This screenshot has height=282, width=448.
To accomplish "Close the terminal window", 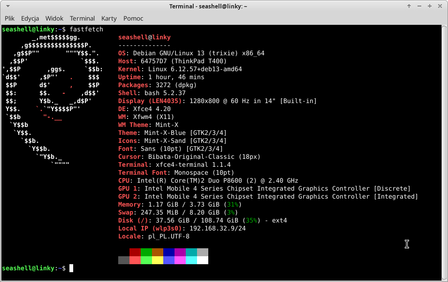I will pos(440,6).
